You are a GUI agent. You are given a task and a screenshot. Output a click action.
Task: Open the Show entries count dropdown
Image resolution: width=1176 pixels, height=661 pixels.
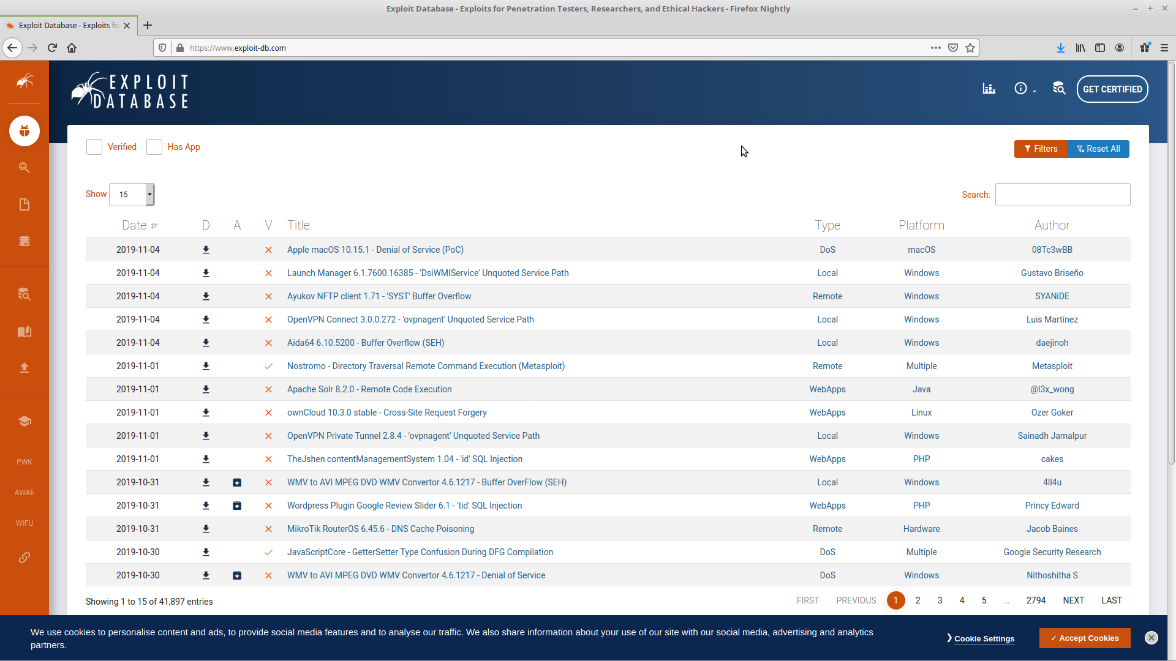pos(132,195)
